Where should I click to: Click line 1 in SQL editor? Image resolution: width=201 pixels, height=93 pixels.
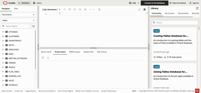[x=92, y=14]
